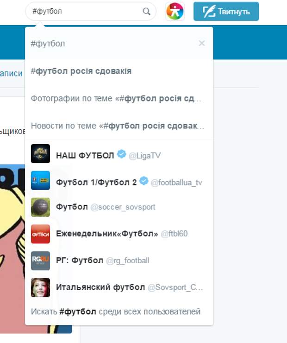
Task: Click the @ftbl60 handle text
Action: [x=175, y=234]
